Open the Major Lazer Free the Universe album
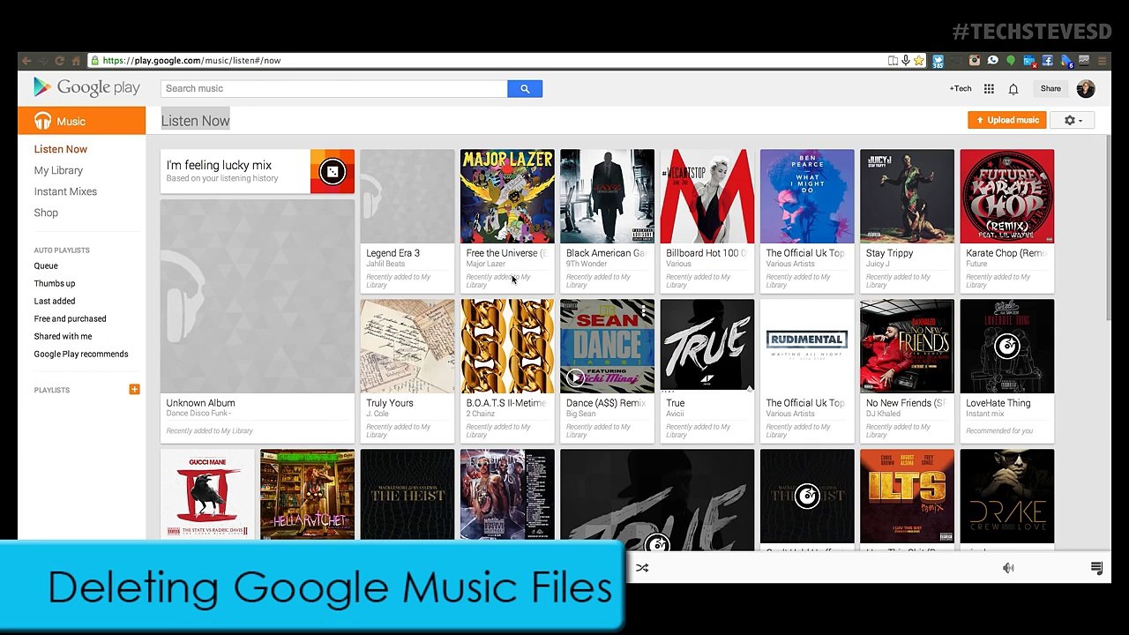 tap(507, 196)
